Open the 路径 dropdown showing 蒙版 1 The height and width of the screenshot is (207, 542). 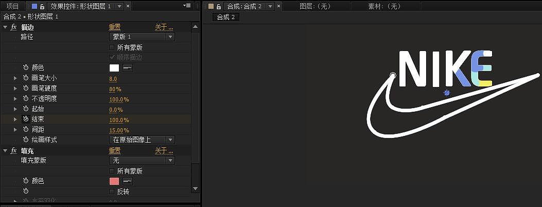(x=142, y=37)
